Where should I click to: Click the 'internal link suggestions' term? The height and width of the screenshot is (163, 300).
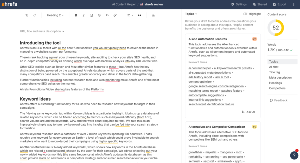point(204,100)
